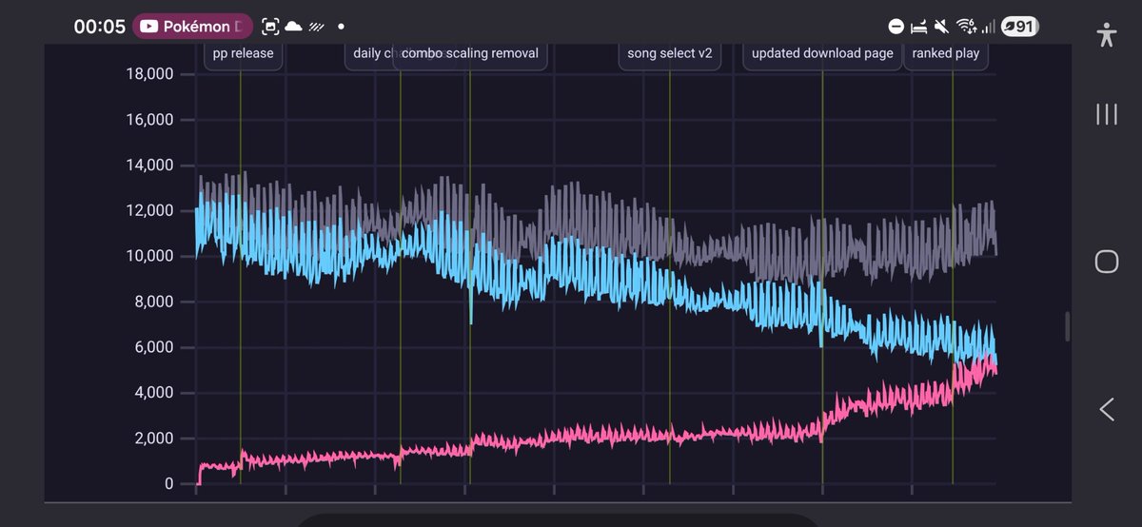Tap the home navigation button
Viewport: 1142px width, 527px height.
[x=1106, y=262]
